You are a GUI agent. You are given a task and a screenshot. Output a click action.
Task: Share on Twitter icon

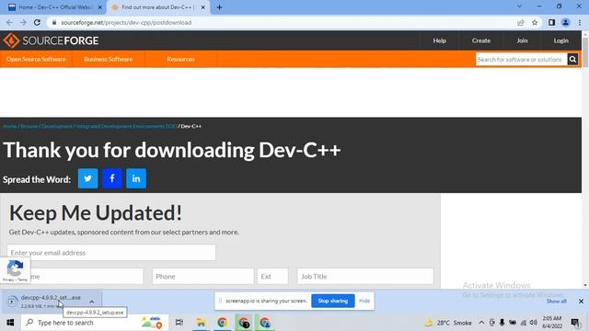[88, 178]
